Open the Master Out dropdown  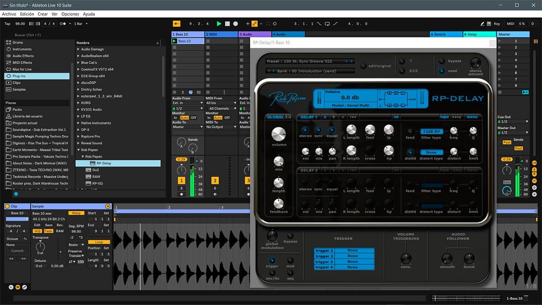click(513, 132)
